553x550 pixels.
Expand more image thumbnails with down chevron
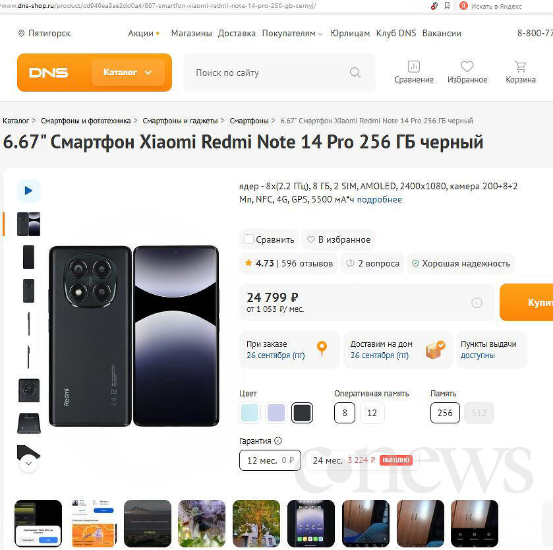point(29,464)
